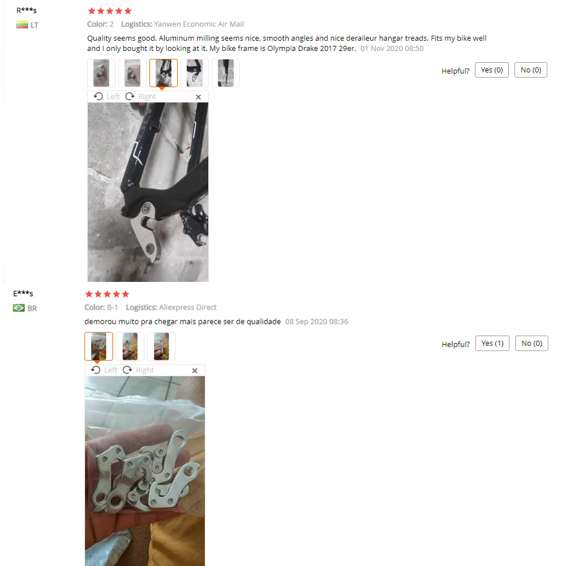This screenshot has width=566, height=566.
Task: Vote Yes (1) on E***s review
Action: (492, 344)
